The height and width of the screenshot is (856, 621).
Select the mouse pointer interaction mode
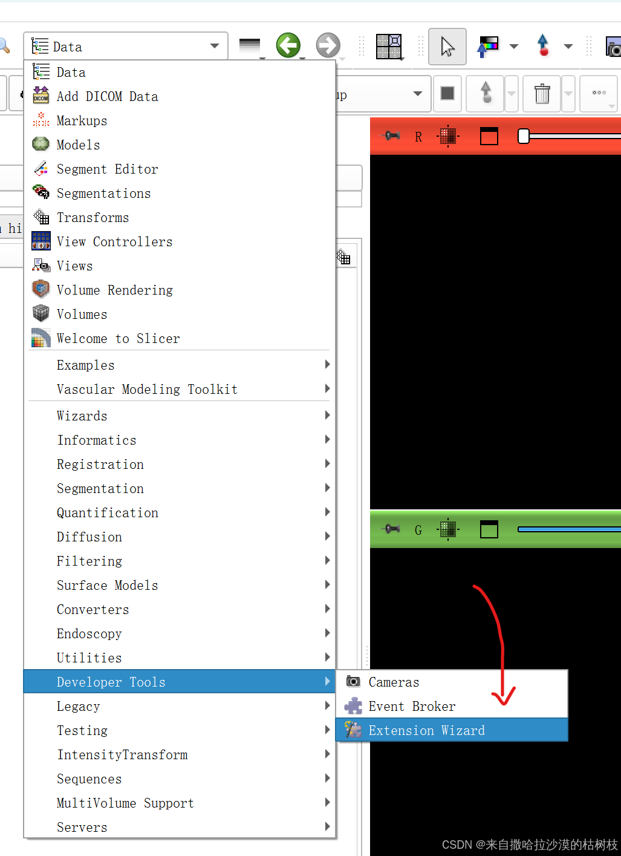click(447, 46)
